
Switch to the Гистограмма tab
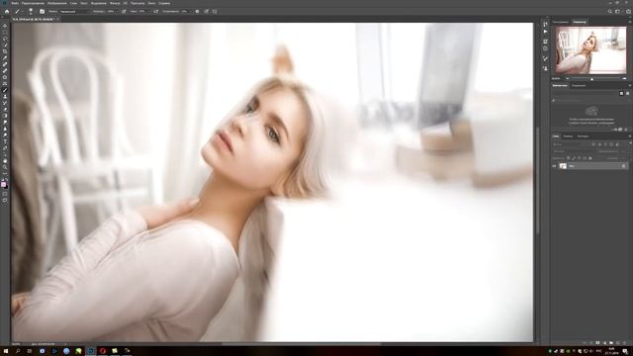pos(561,22)
